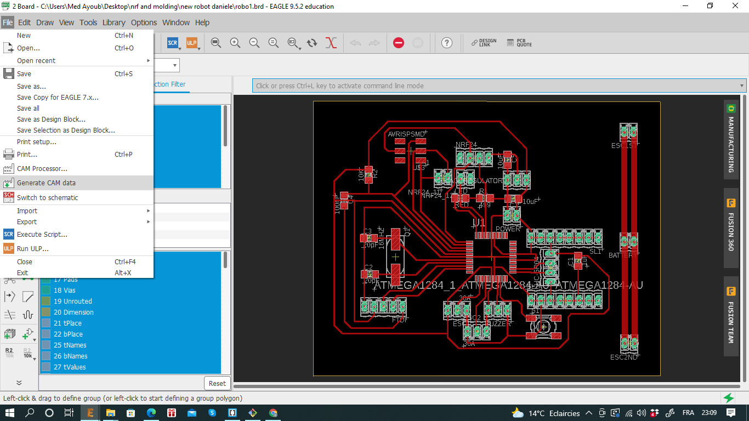Click the Redraw refresh arrows icon

(x=312, y=43)
